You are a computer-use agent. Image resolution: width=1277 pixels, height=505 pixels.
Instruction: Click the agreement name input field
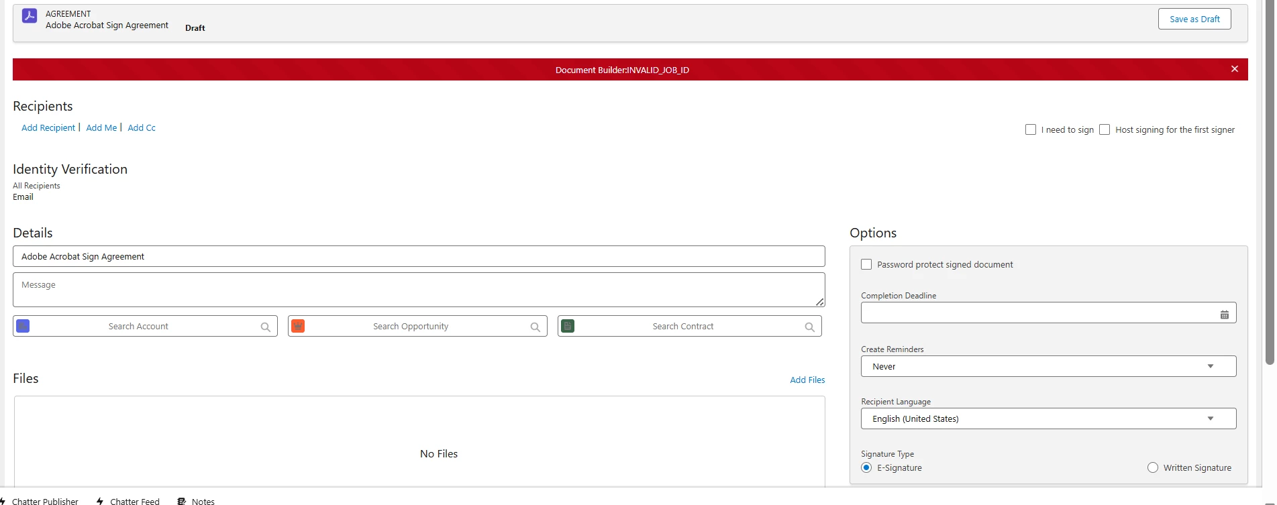point(419,256)
